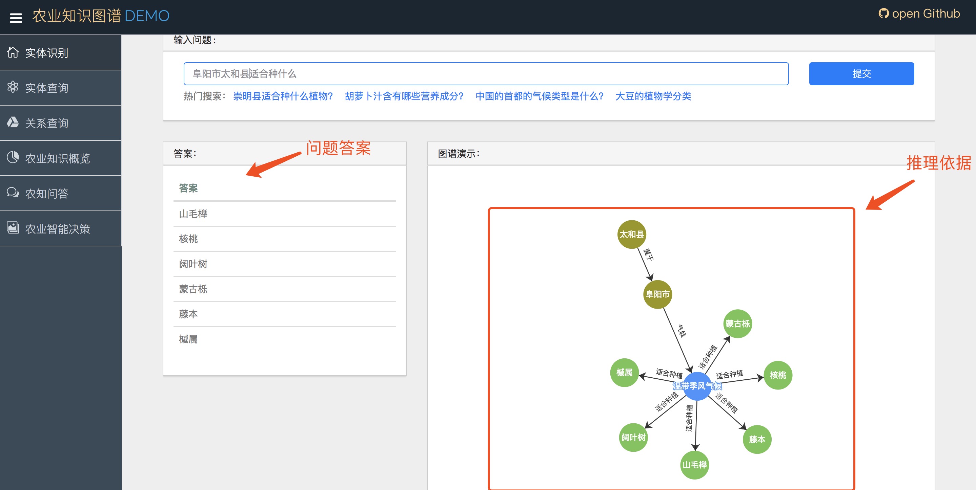Click the 阜阳市 graph node

point(657,294)
